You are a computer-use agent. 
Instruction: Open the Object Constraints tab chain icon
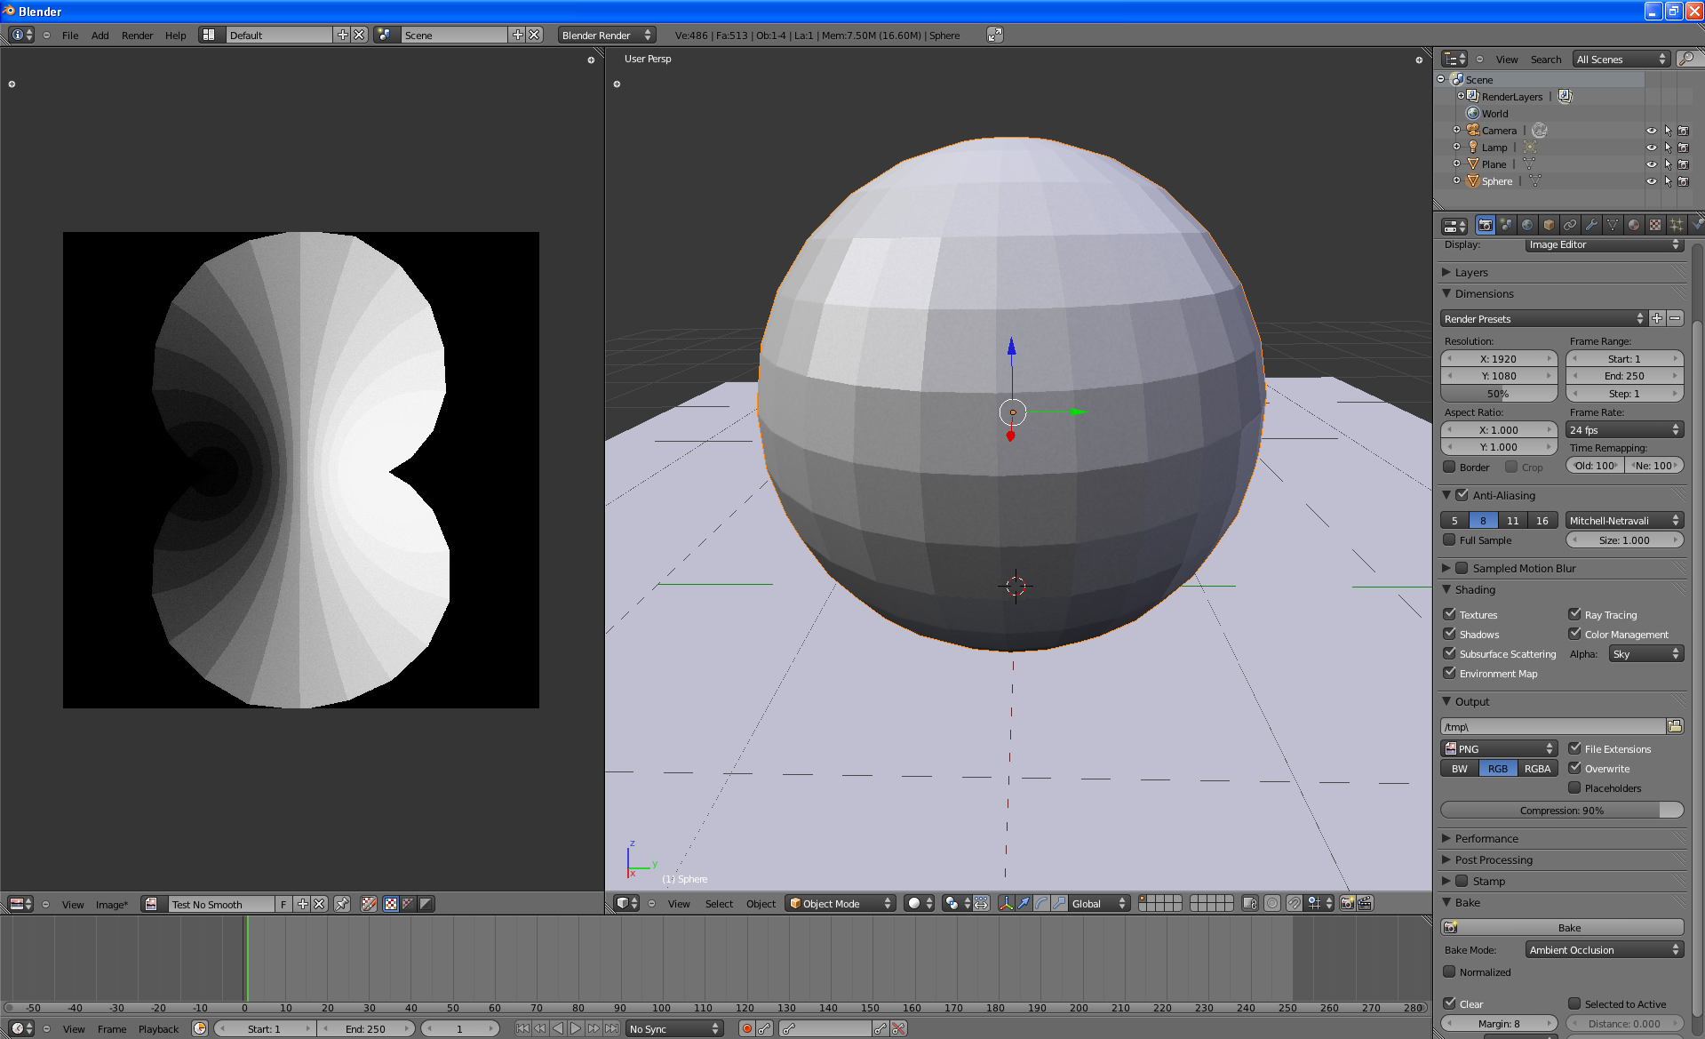(x=1570, y=225)
